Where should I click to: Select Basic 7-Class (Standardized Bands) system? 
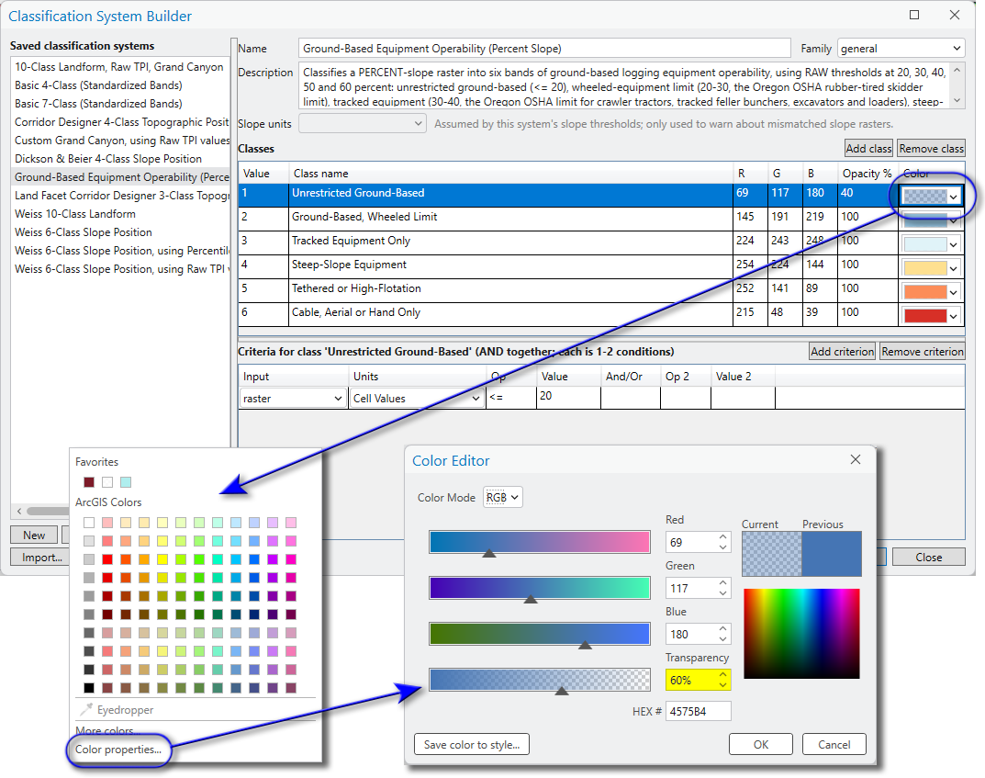(120, 103)
